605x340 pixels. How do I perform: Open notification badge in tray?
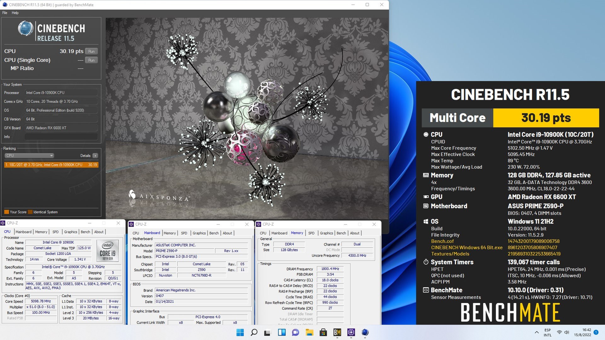(596, 332)
